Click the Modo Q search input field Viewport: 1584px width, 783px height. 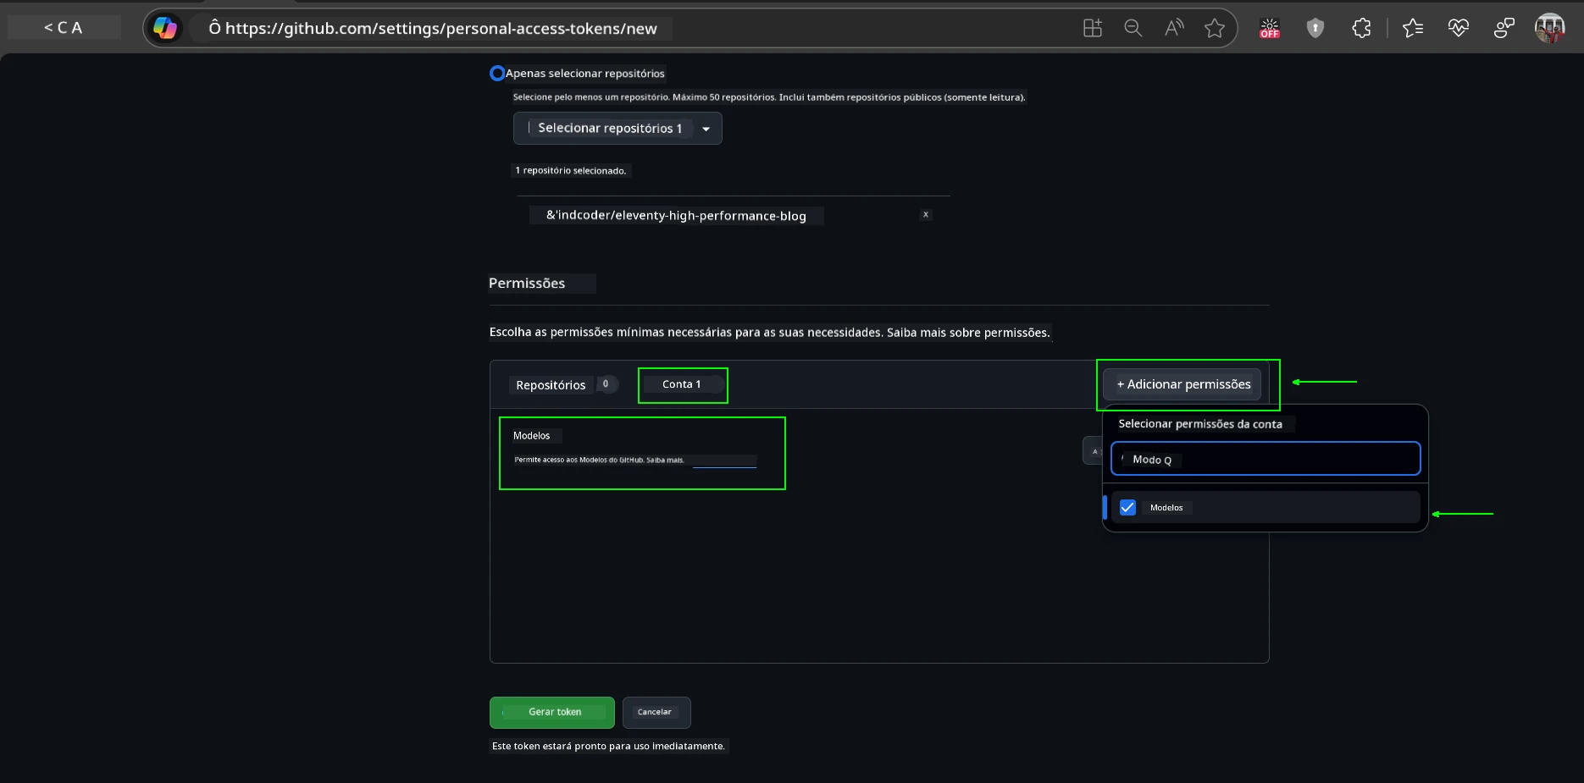[x=1264, y=459]
